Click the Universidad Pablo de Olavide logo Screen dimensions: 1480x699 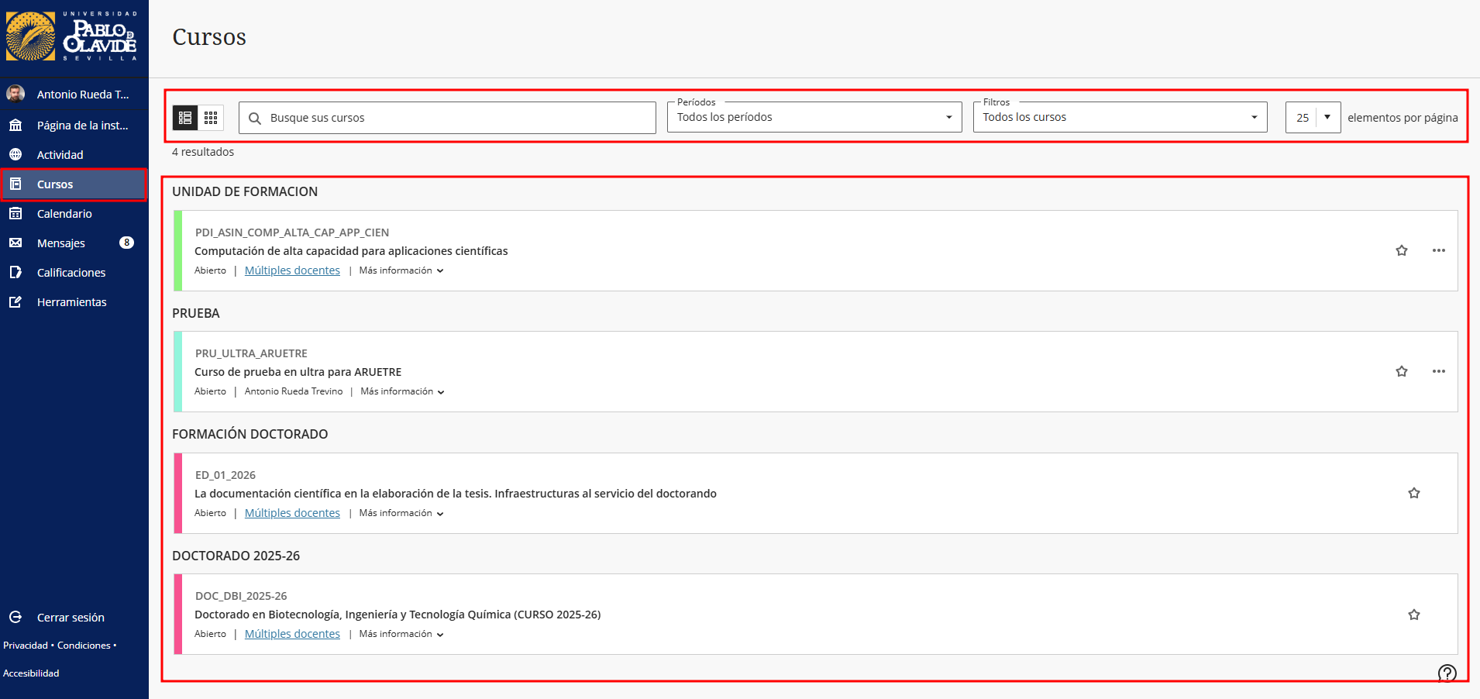coord(72,36)
